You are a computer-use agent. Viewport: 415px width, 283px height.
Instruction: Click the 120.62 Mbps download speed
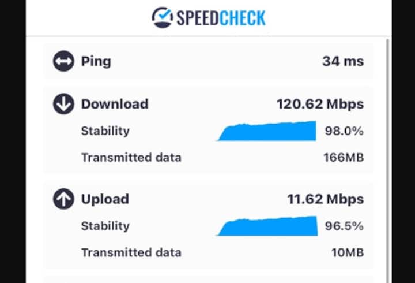click(320, 104)
